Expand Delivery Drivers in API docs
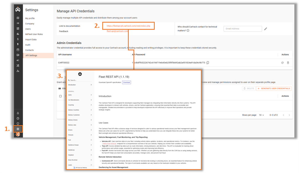 (80, 120)
